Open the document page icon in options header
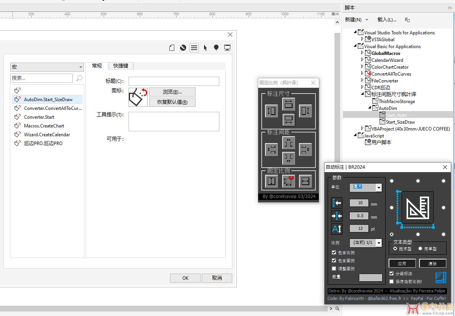 172,48
